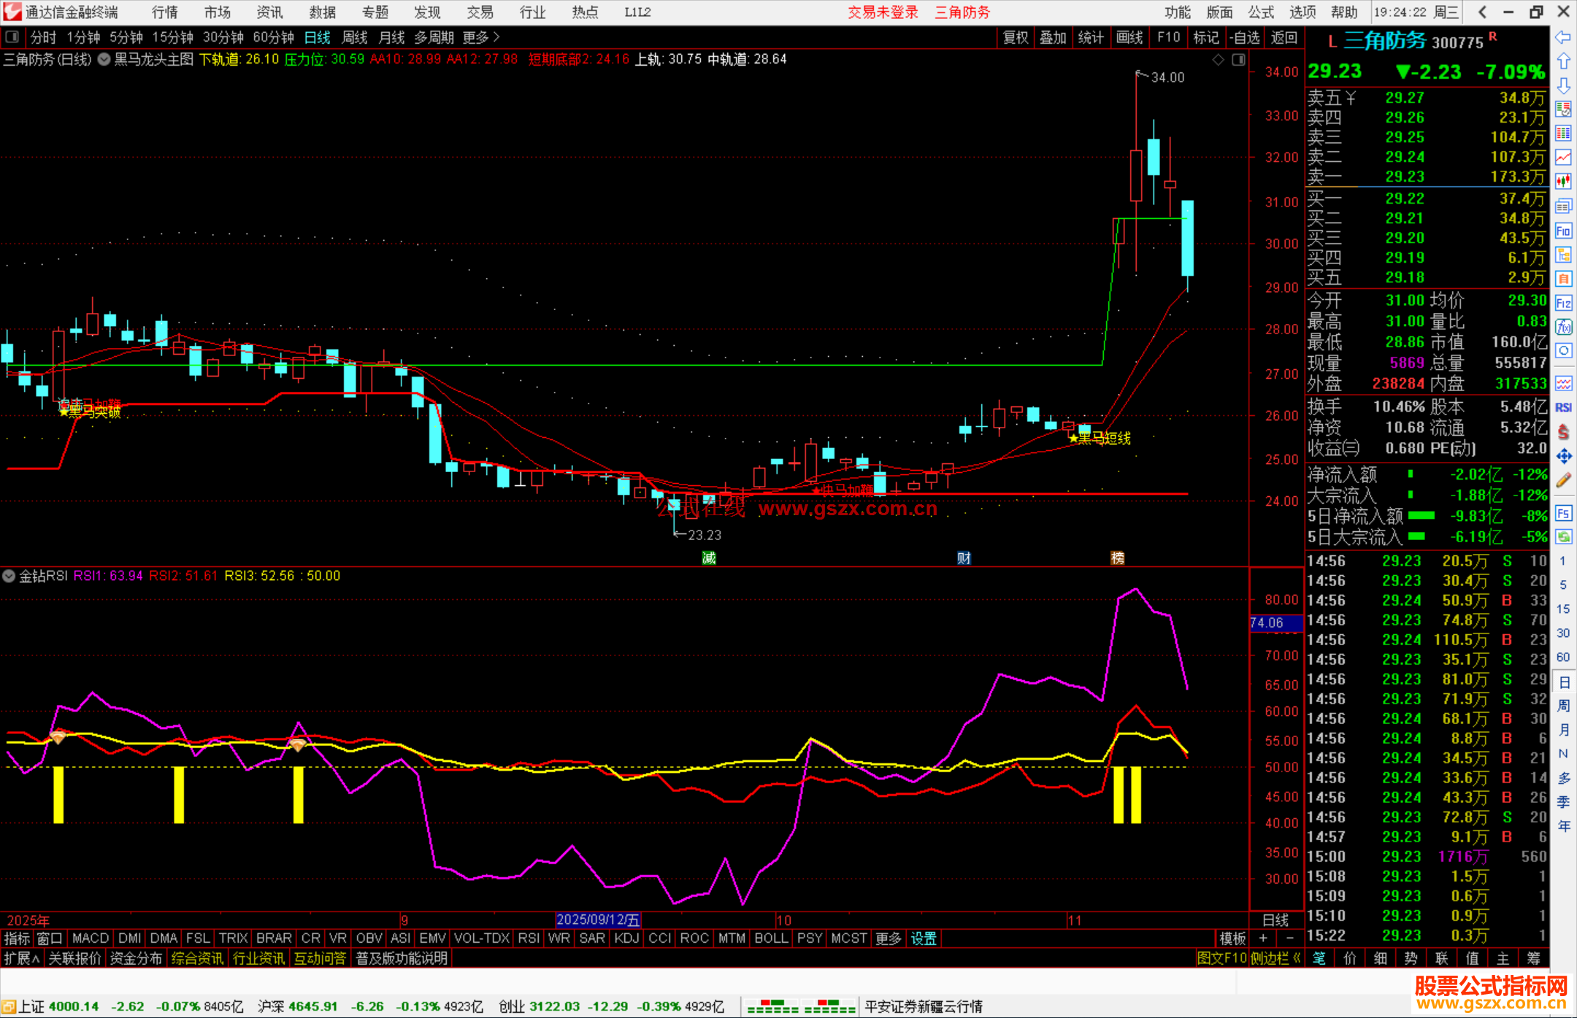Click the blue four-way move arrows icon
The height and width of the screenshot is (1018, 1577).
pyautogui.click(x=1563, y=456)
